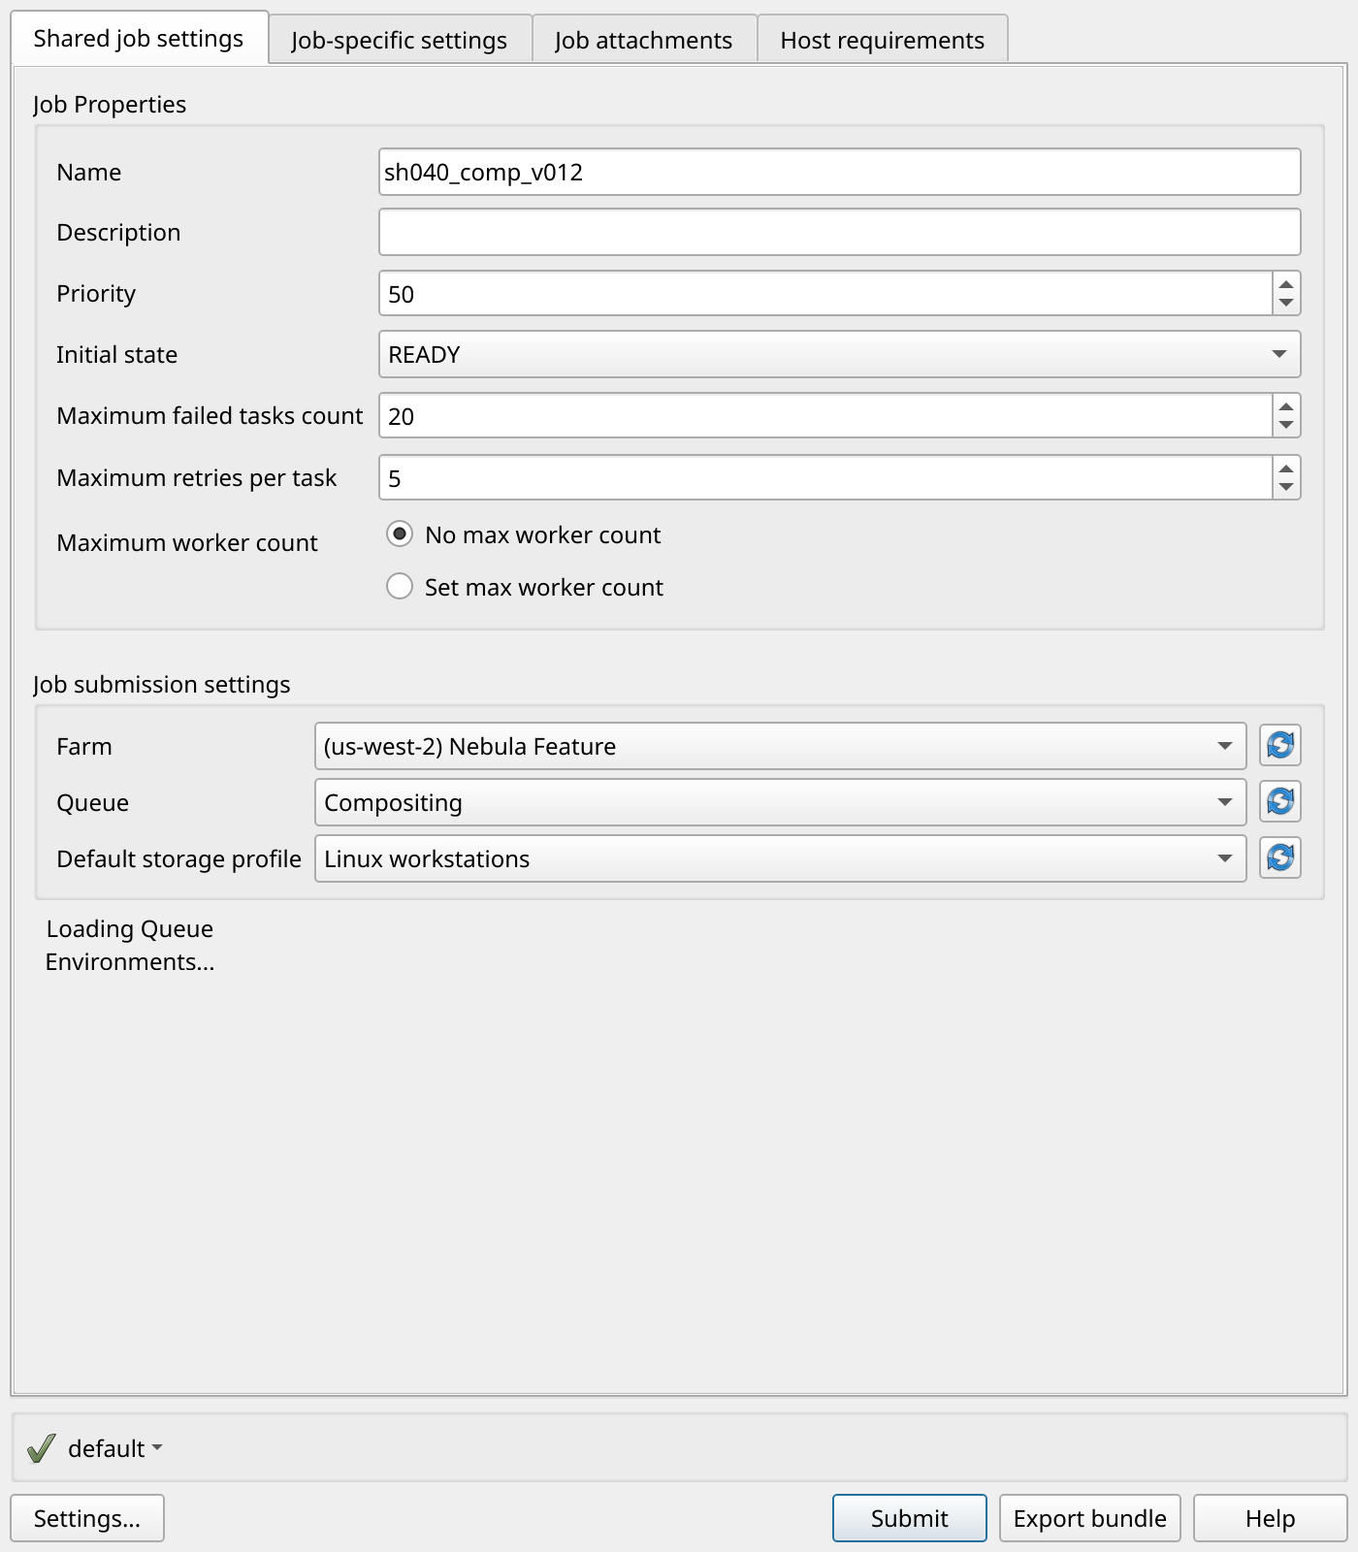Screen dimensions: 1358x1552
Task: Decrease the Priority value
Action: pyautogui.click(x=1286, y=303)
